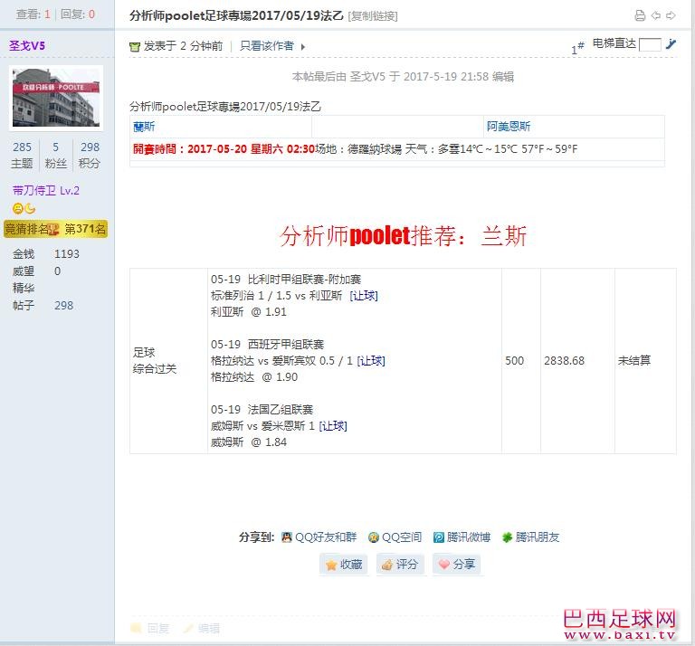Viewport: 695px width, 646px height.
Task: Expand the 只看该作者 arrow
Action: 303,46
